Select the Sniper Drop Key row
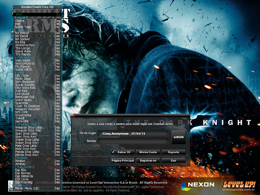This screenshot has height=195, width=260. [37, 143]
